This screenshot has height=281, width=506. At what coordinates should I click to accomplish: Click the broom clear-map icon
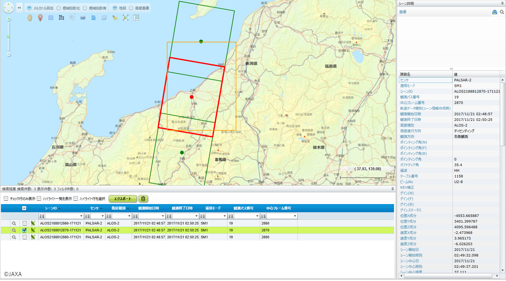(115, 18)
